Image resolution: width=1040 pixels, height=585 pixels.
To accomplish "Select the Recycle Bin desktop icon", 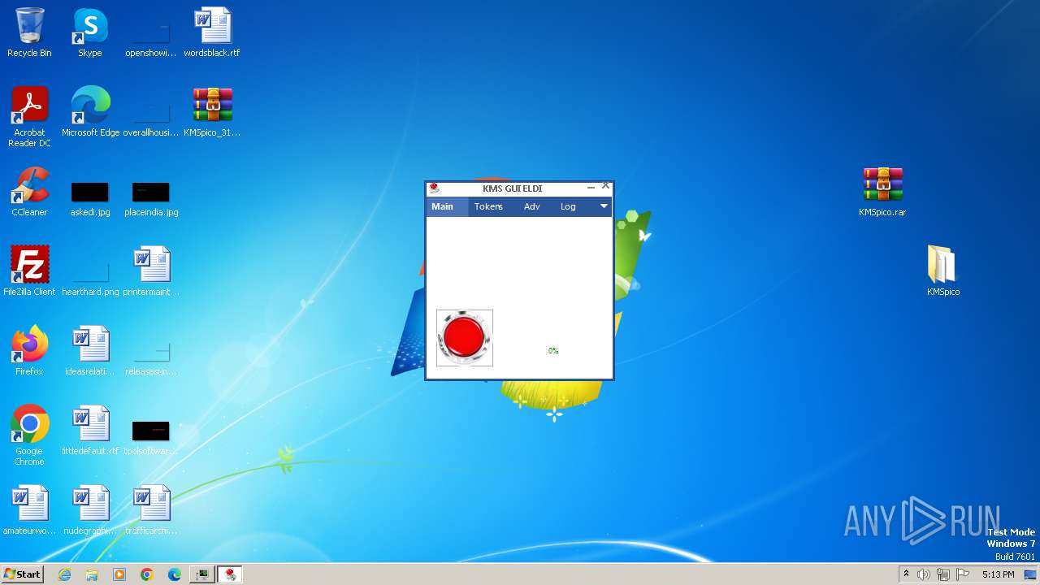I will click(29, 32).
